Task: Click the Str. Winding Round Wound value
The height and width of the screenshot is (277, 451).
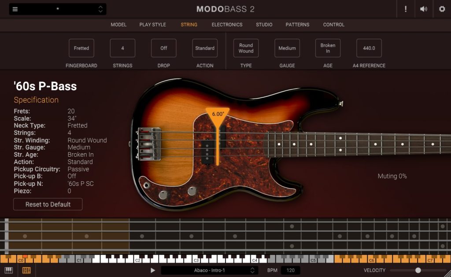Action: pos(87,140)
